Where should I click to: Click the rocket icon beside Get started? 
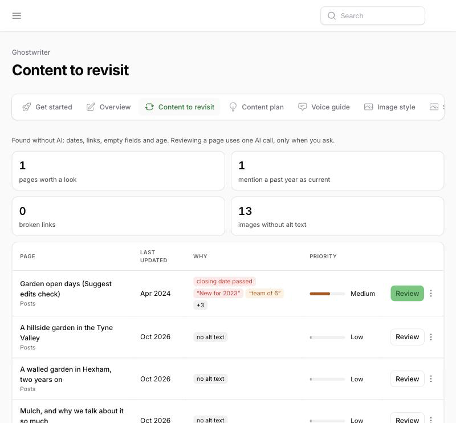click(26, 107)
